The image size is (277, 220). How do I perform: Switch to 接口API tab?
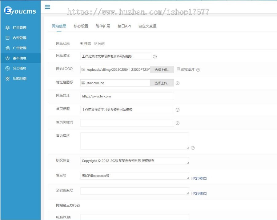124,26
